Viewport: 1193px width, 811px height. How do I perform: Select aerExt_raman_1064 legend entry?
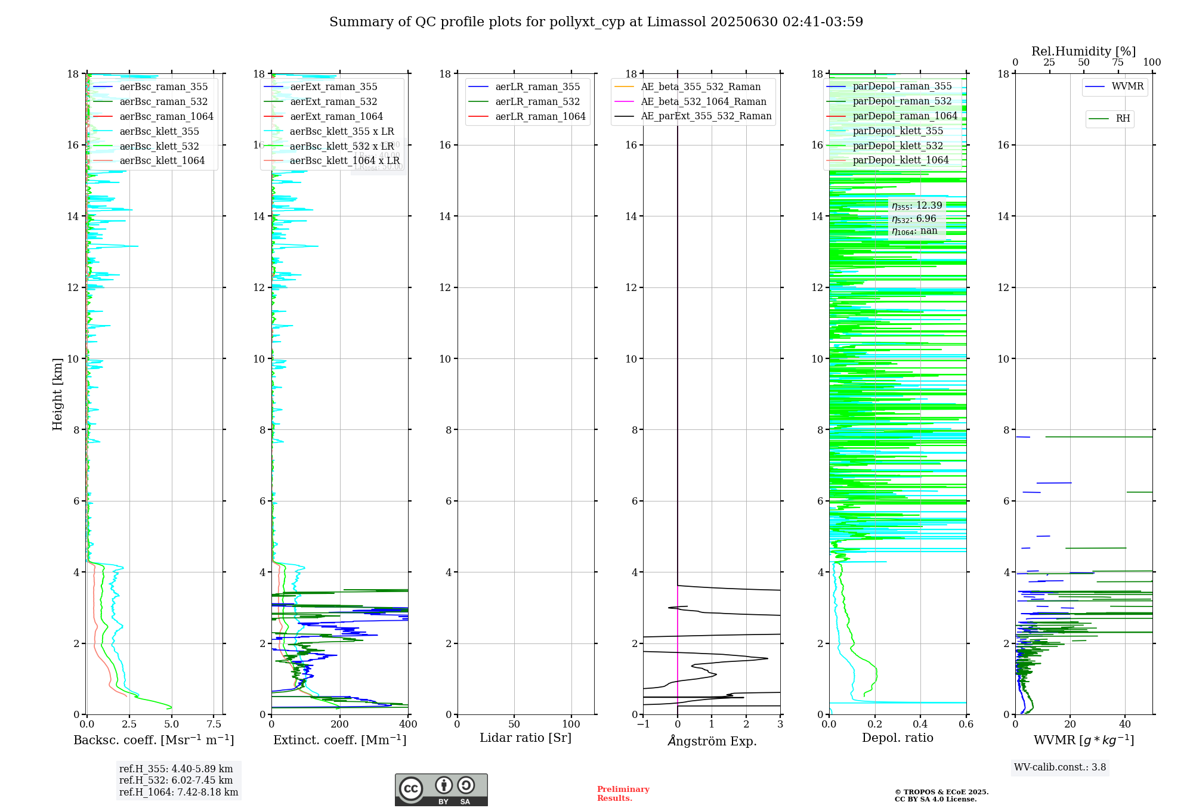[323, 117]
